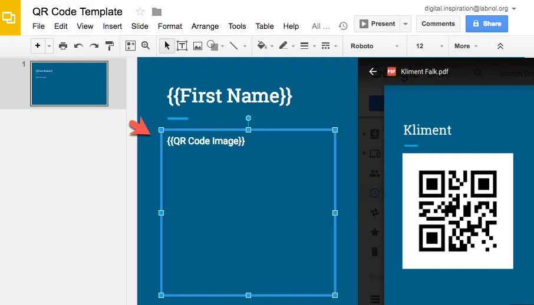Click the Kliment Falk.pdf file name
Image resolution: width=534 pixels, height=305 pixels.
coord(424,71)
